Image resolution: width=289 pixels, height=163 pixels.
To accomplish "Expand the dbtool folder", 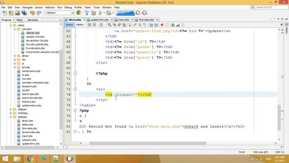I will point(15,56).
